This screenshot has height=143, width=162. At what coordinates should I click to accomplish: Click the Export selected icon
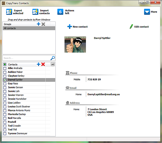(x=9, y=12)
